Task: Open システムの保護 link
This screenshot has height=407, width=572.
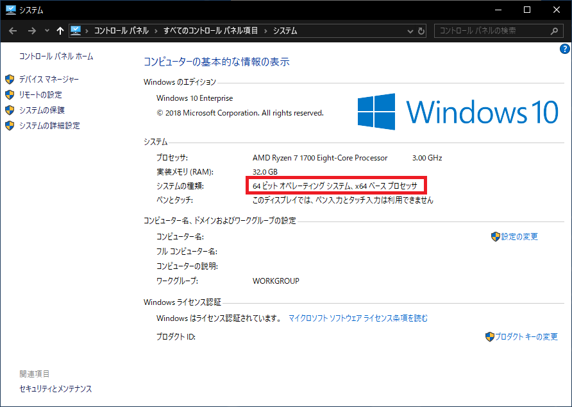Action: click(x=42, y=110)
